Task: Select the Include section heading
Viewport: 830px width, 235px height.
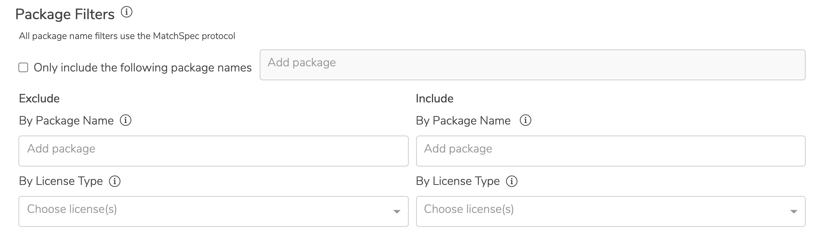Action: 435,98
